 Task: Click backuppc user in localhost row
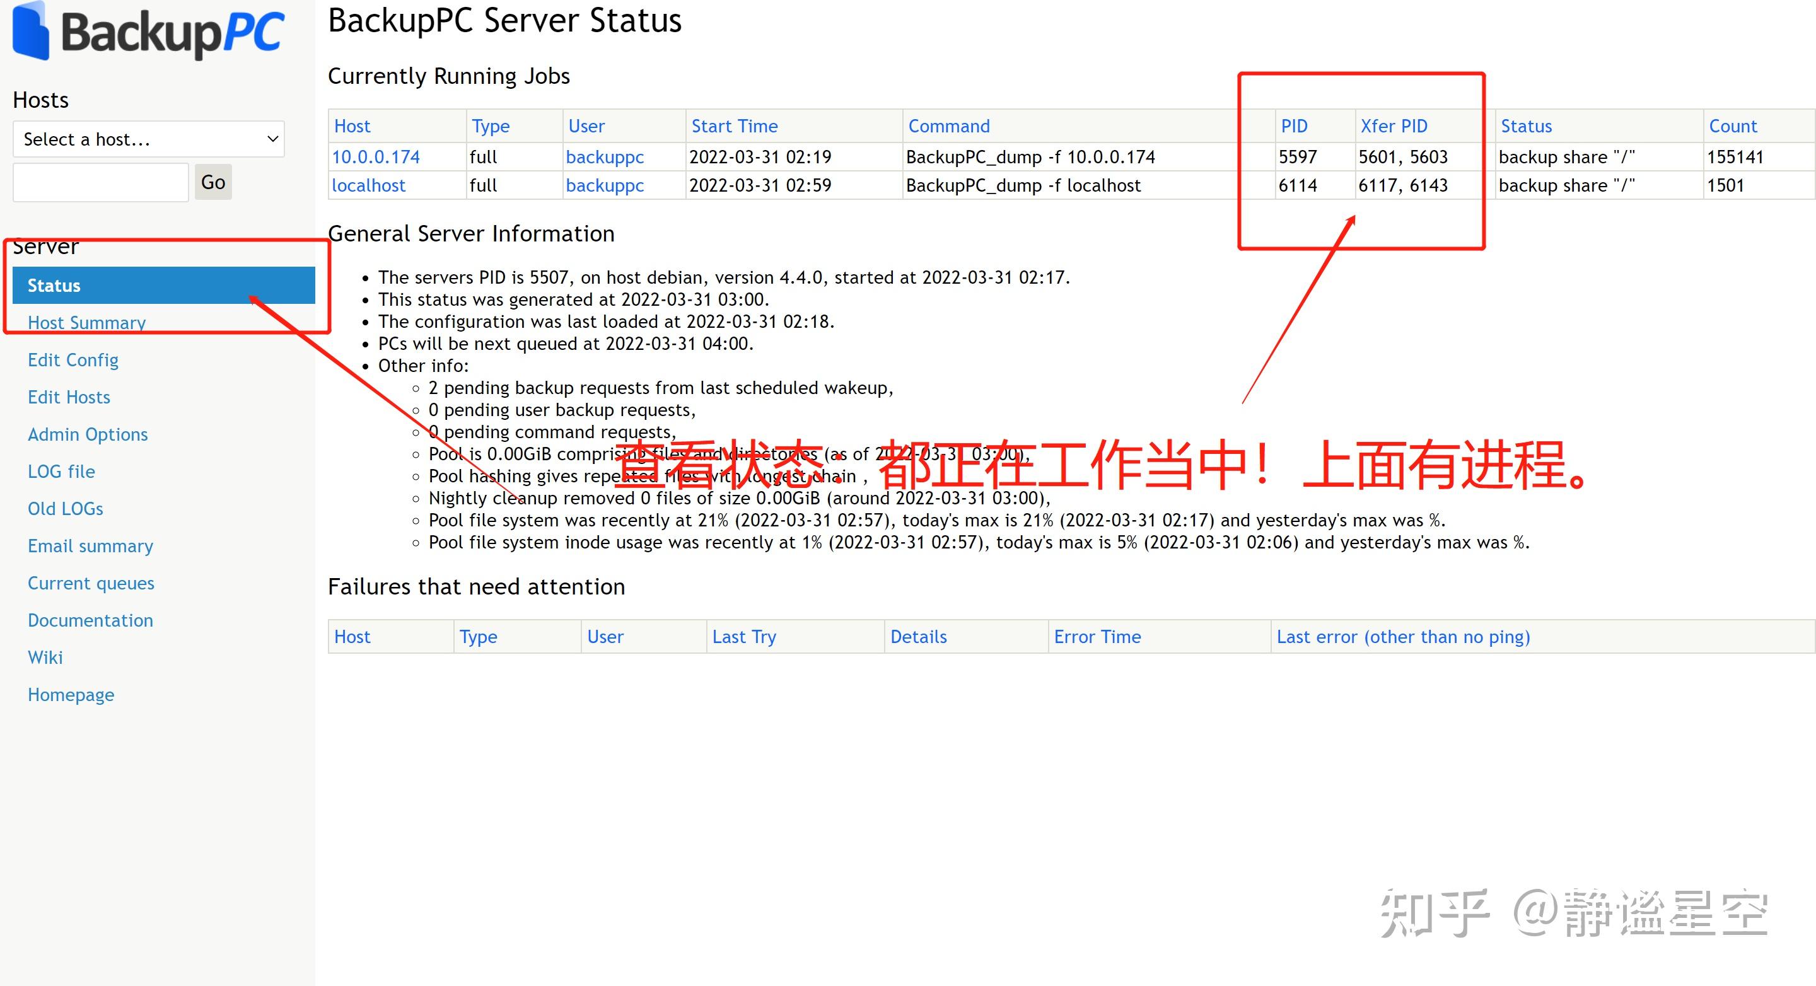click(605, 185)
